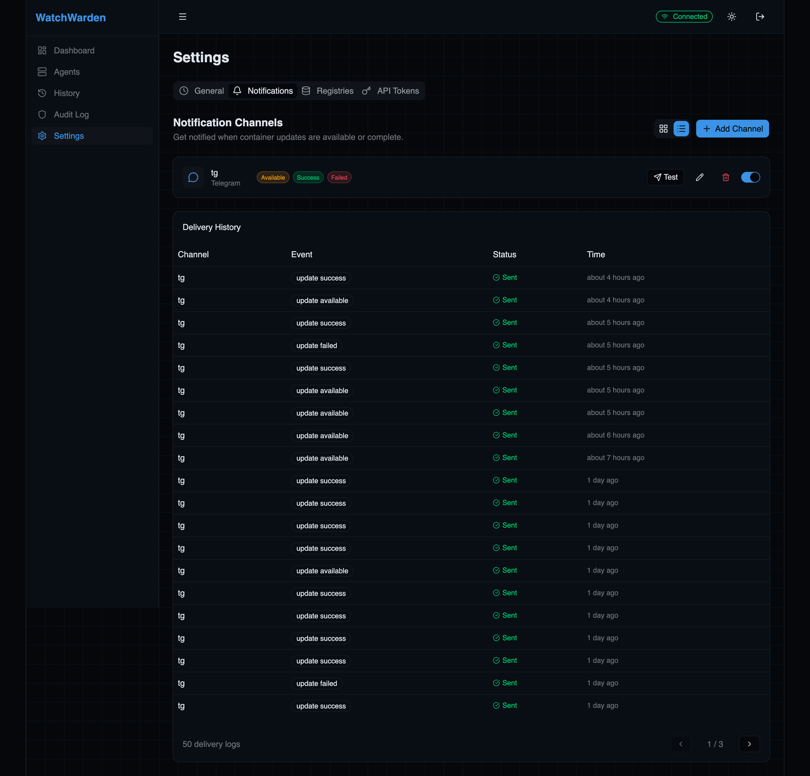Click the Telegram chat bubble icon
810x776 pixels.
click(193, 177)
